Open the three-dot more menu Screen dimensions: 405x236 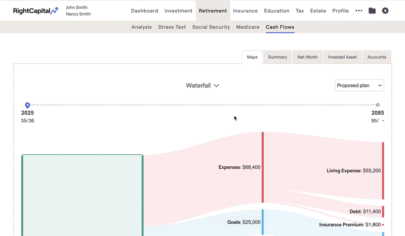click(359, 11)
